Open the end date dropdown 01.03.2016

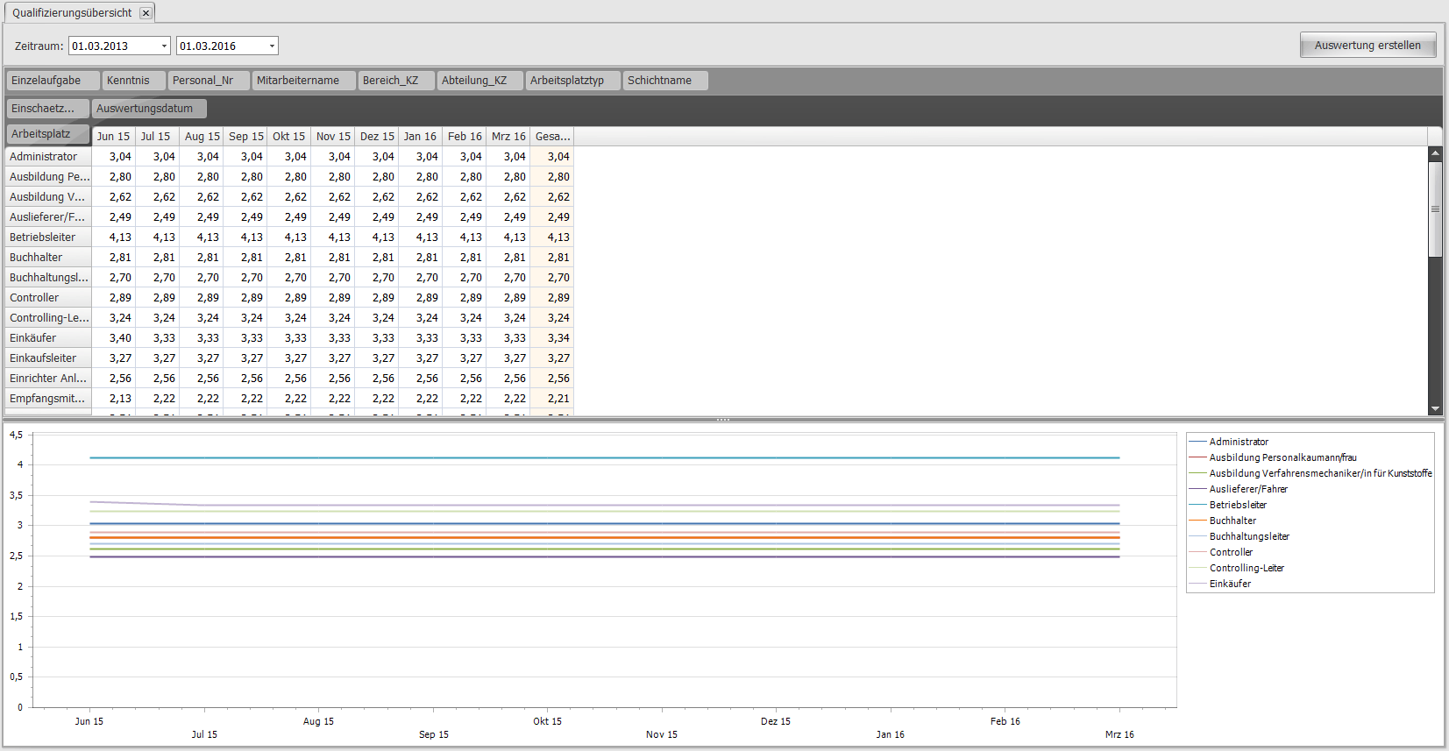coord(272,46)
